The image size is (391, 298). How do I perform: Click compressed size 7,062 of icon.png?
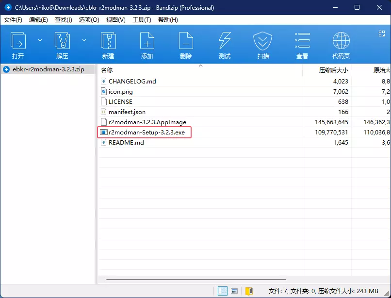pyautogui.click(x=341, y=92)
